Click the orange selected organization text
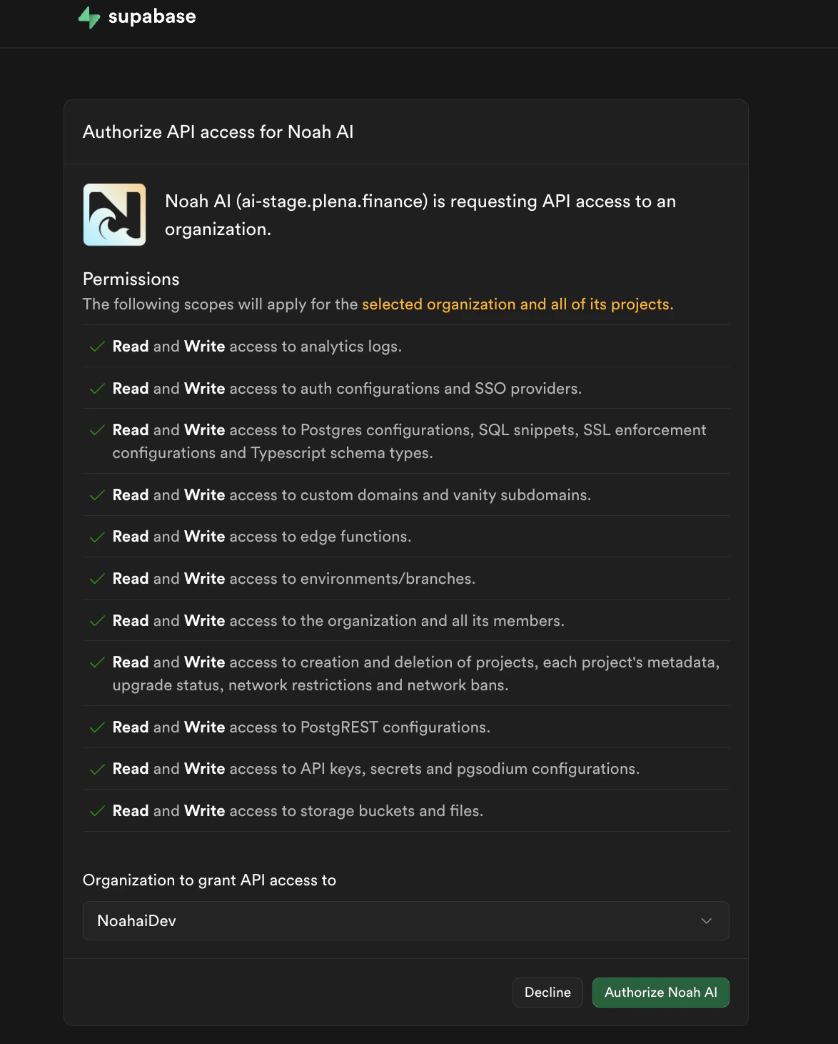This screenshot has height=1044, width=838. pos(517,304)
